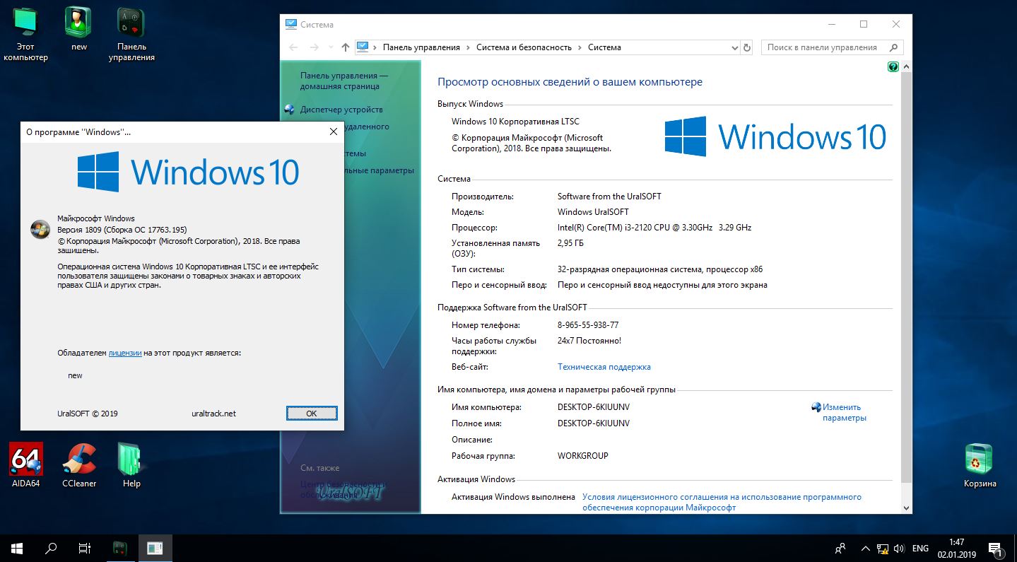The height and width of the screenshot is (562, 1017).
Task: Open the Windows Start menu
Action: click(x=17, y=548)
